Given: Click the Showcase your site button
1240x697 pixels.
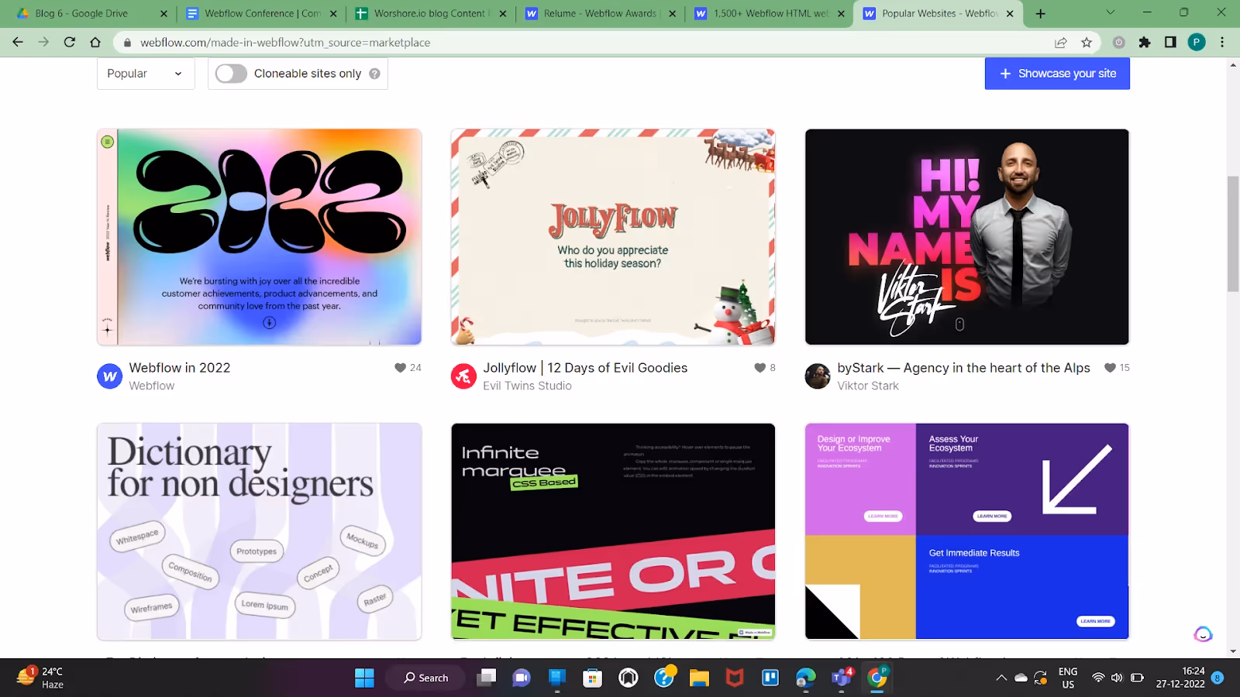Looking at the screenshot, I should (1057, 74).
